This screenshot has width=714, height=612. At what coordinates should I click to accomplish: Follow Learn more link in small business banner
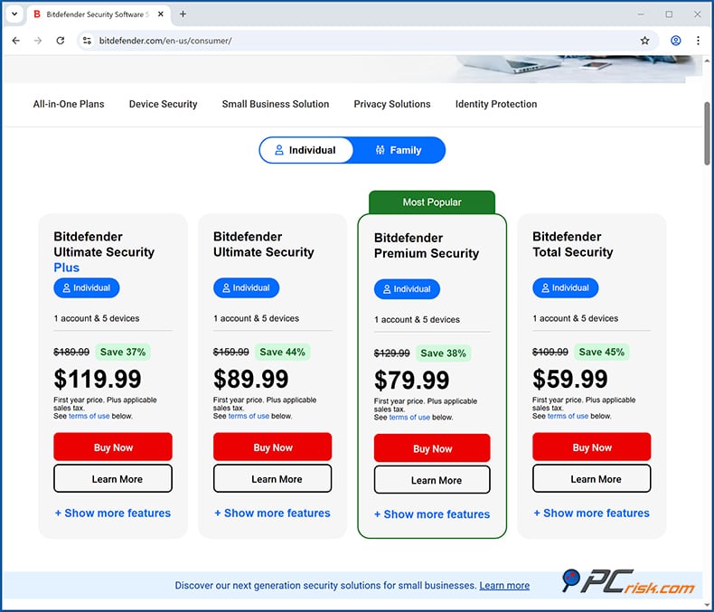pyautogui.click(x=504, y=586)
